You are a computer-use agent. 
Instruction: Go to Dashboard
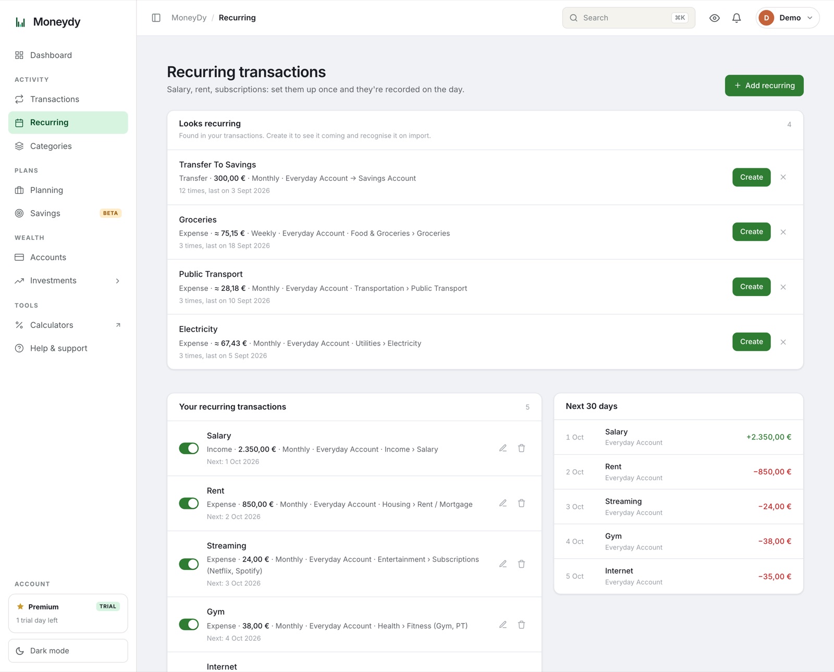click(x=68, y=55)
